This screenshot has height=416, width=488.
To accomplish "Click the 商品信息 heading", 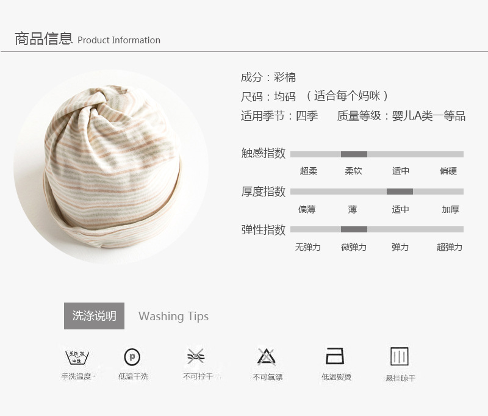I will coord(43,38).
